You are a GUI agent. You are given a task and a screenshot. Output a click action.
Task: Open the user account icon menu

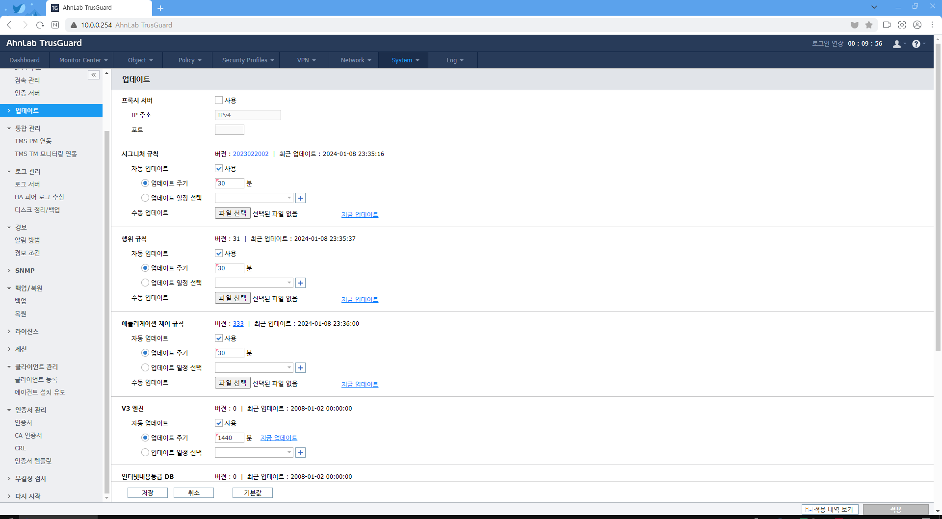[x=898, y=44]
